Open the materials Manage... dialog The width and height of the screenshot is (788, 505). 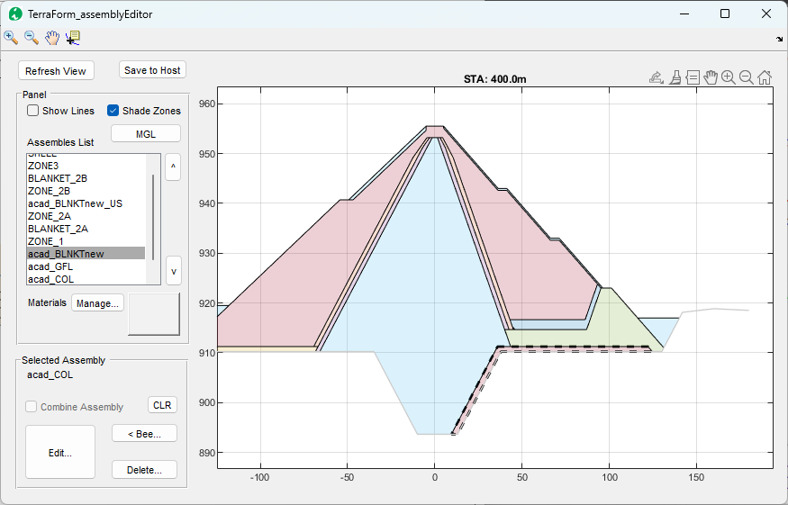97,303
